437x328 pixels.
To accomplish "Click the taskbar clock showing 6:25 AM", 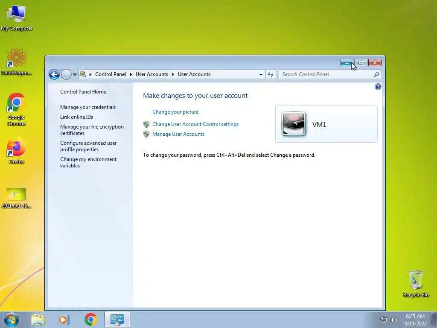I will click(415, 320).
